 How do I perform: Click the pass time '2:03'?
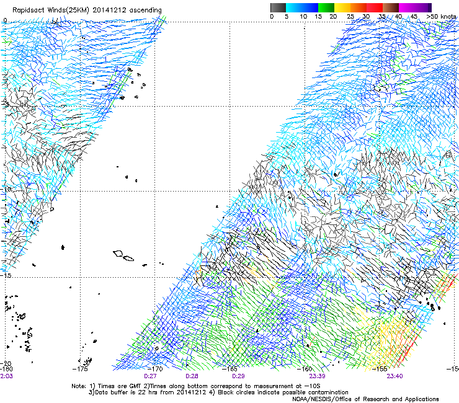coord(6,376)
